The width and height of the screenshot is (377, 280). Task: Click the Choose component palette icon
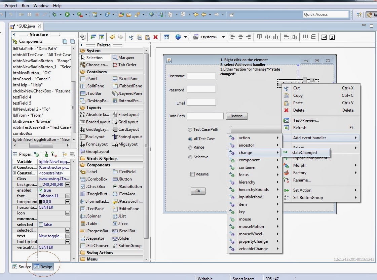pyautogui.click(x=97, y=65)
